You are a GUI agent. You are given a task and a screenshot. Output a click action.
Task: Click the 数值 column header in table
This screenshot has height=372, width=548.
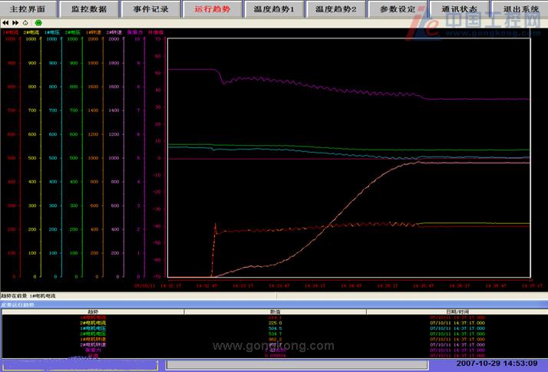pyautogui.click(x=274, y=311)
